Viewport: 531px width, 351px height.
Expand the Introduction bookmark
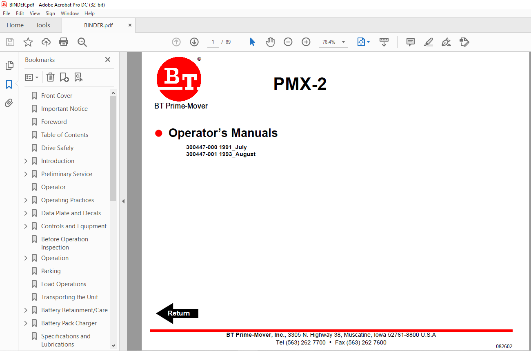pyautogui.click(x=26, y=161)
